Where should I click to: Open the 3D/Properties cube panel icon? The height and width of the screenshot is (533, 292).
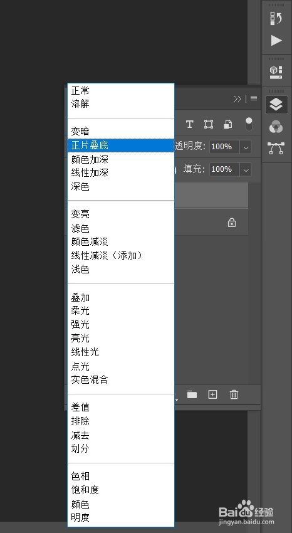(276, 72)
